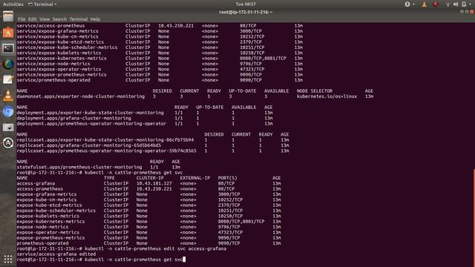The image size is (475, 267).
Task: Click the text service/access-prometheus
Action: [51, 26]
